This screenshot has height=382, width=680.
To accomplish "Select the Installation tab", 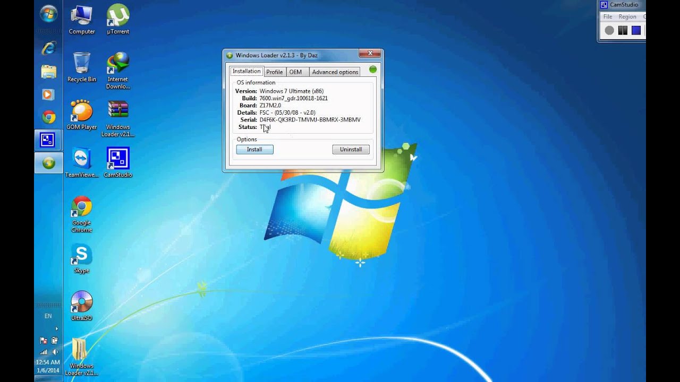I will click(246, 71).
